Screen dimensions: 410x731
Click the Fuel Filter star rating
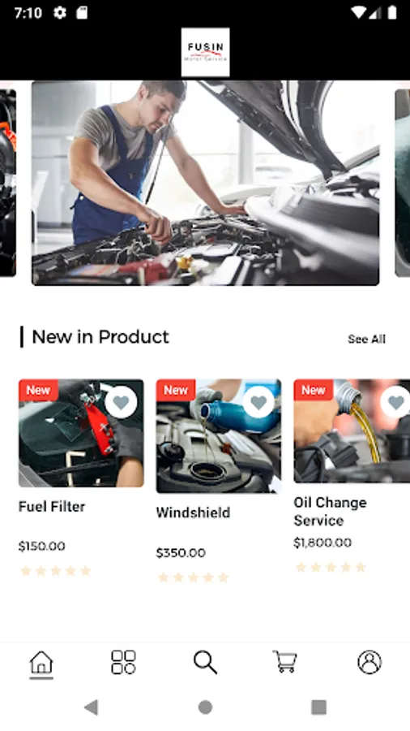(55, 571)
